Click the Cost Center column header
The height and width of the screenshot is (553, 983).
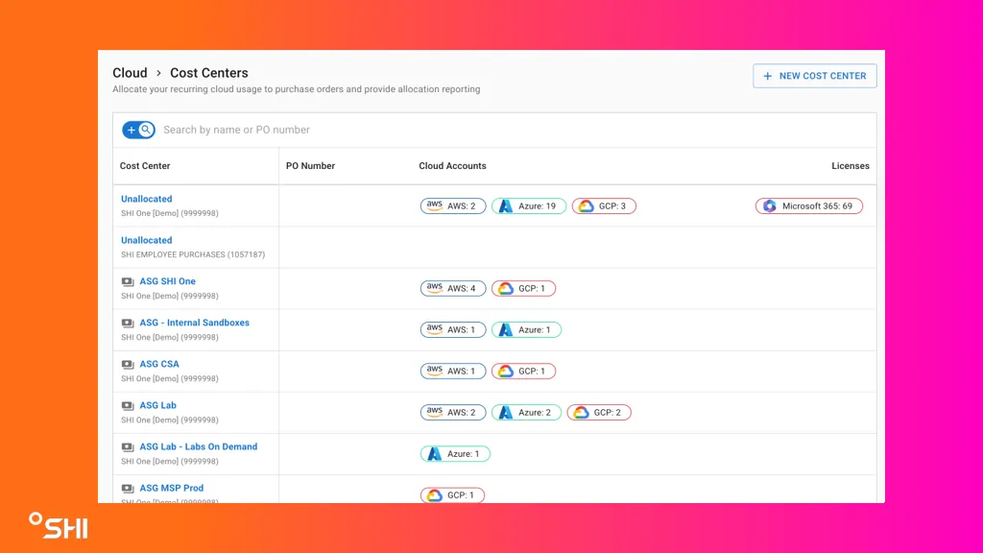[145, 166]
